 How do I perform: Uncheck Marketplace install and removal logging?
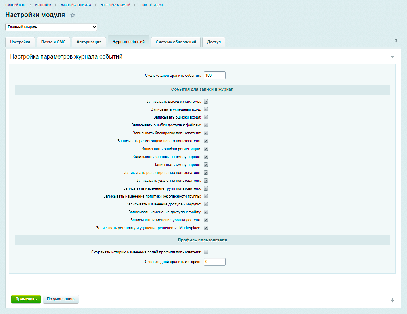[206, 228]
